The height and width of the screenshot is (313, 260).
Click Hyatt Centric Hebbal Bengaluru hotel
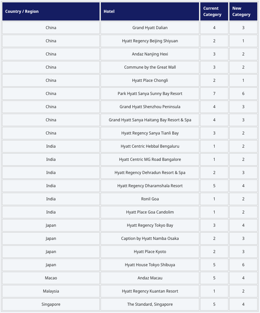coord(150,146)
